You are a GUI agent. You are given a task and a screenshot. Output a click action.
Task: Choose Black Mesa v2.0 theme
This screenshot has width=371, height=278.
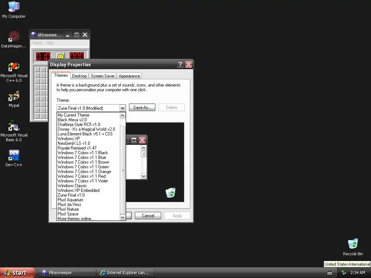click(x=88, y=120)
